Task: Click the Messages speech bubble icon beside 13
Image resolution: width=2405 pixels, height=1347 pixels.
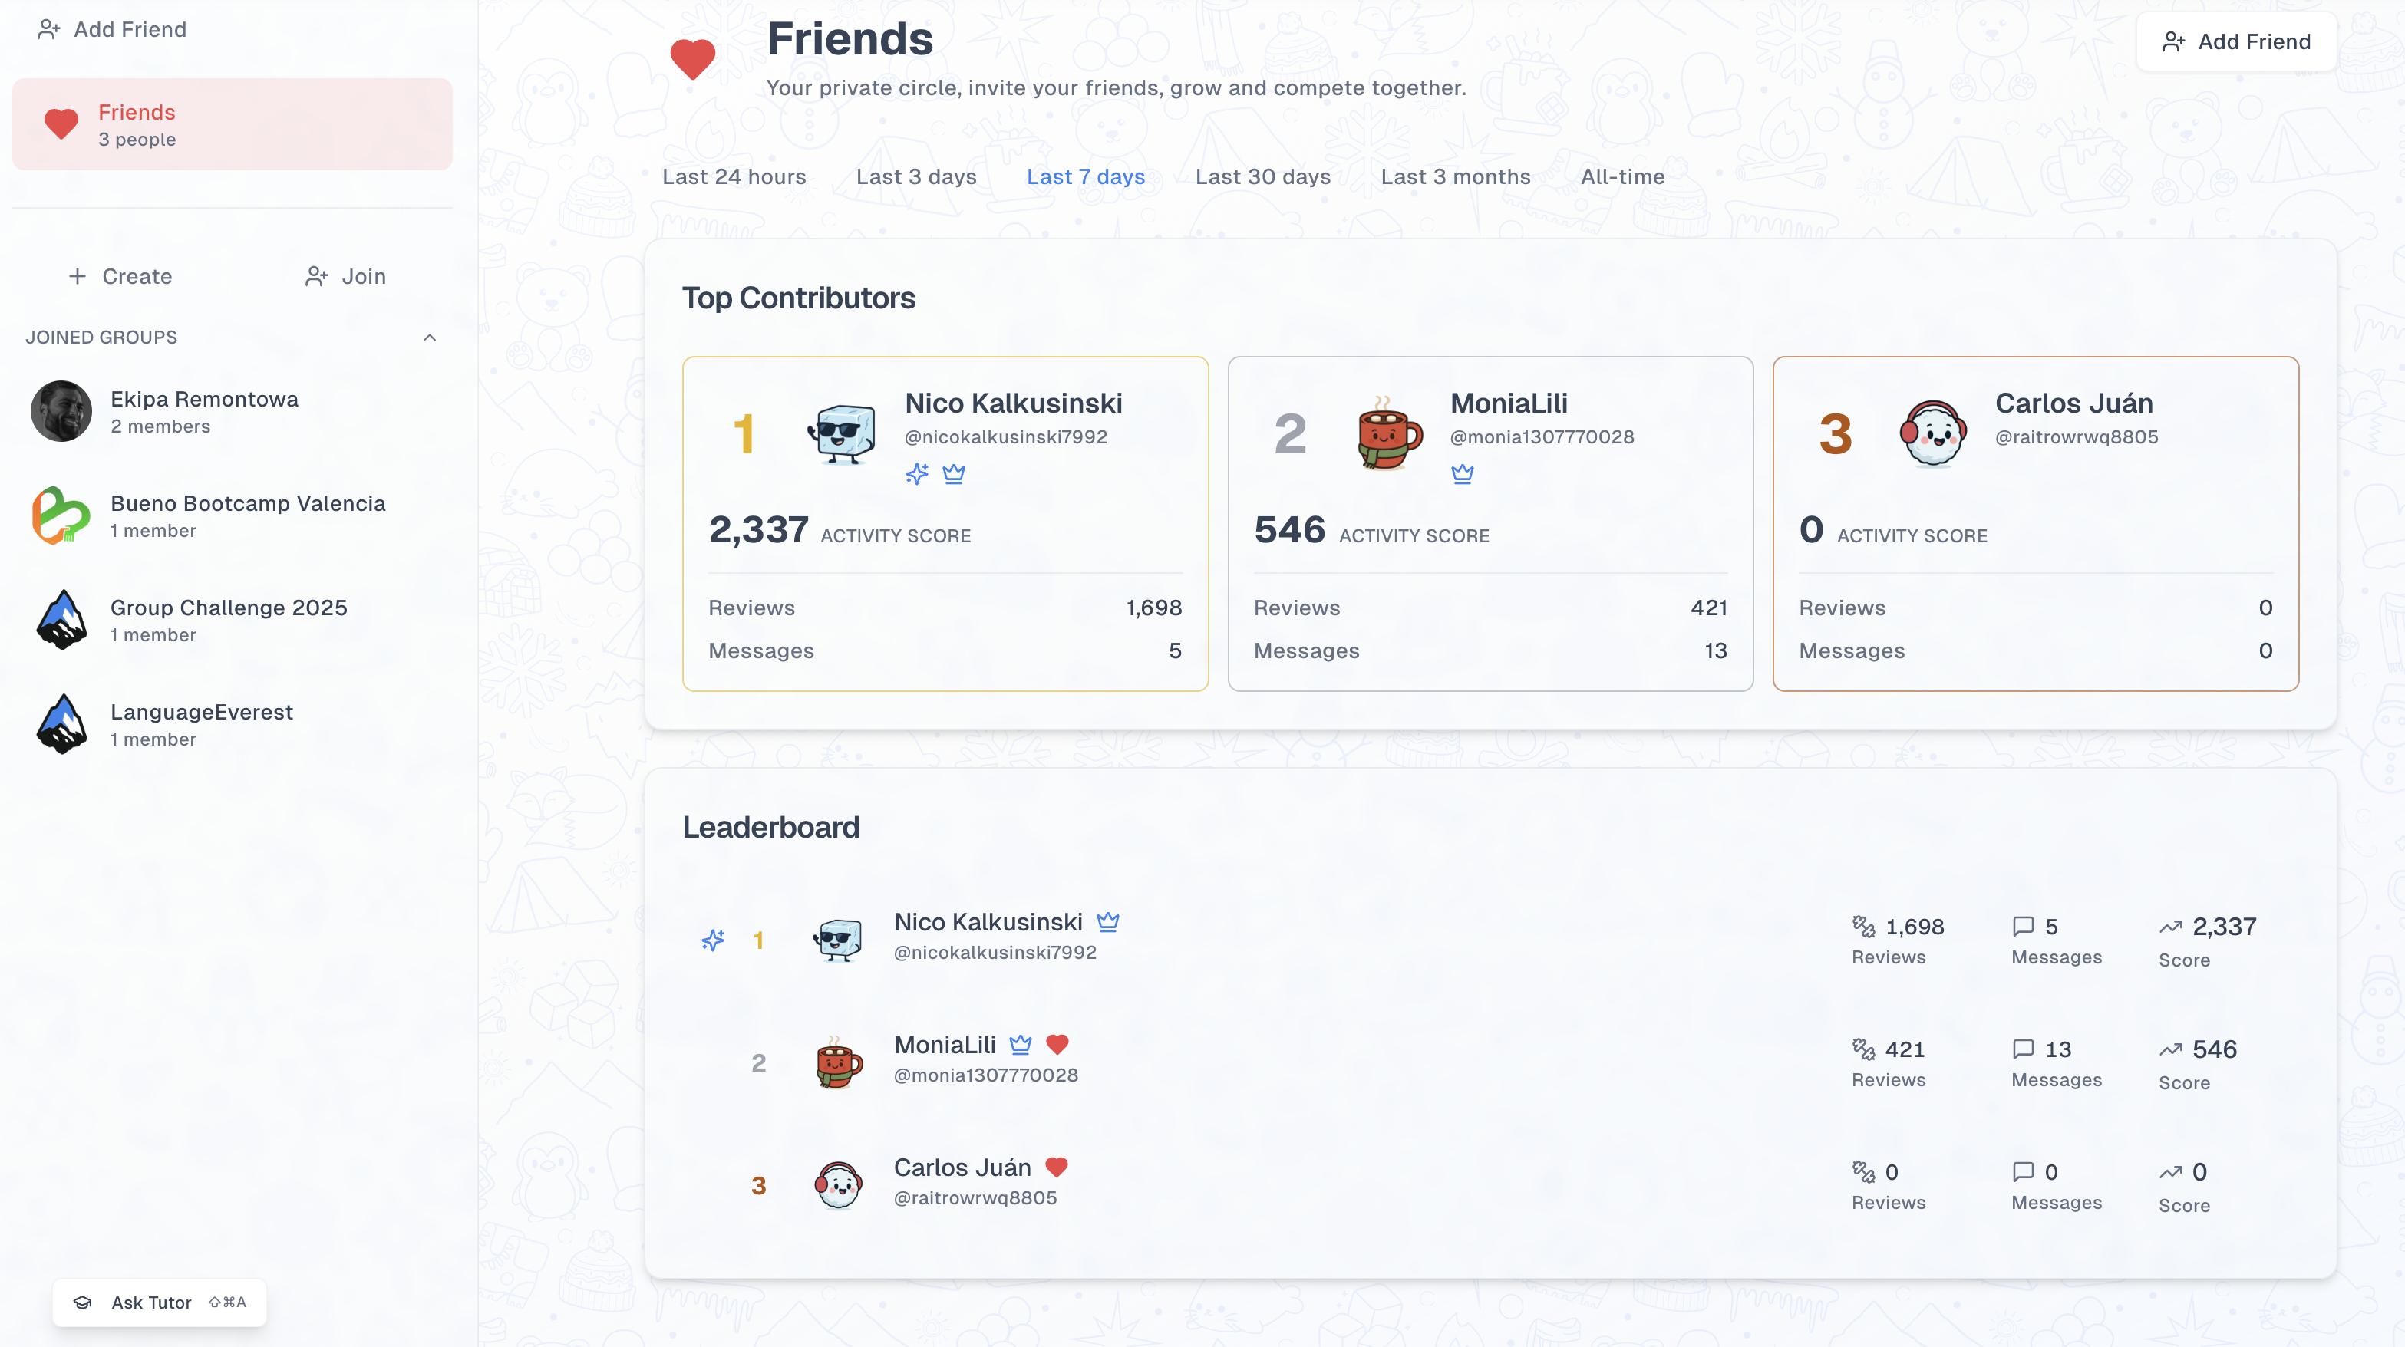Action: pos(2023,1049)
